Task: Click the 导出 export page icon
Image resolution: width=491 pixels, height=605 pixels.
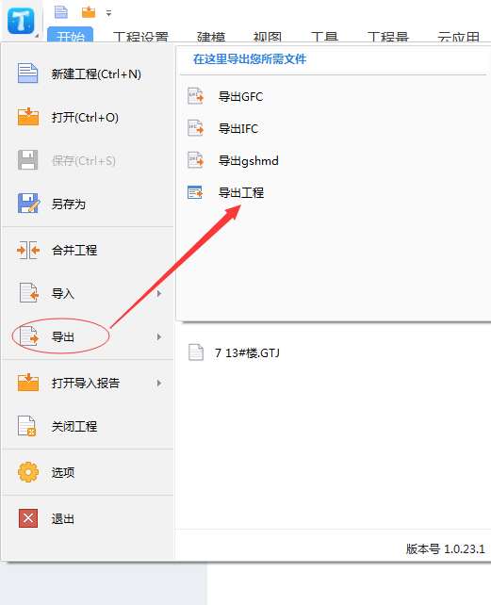Action: tap(29, 335)
